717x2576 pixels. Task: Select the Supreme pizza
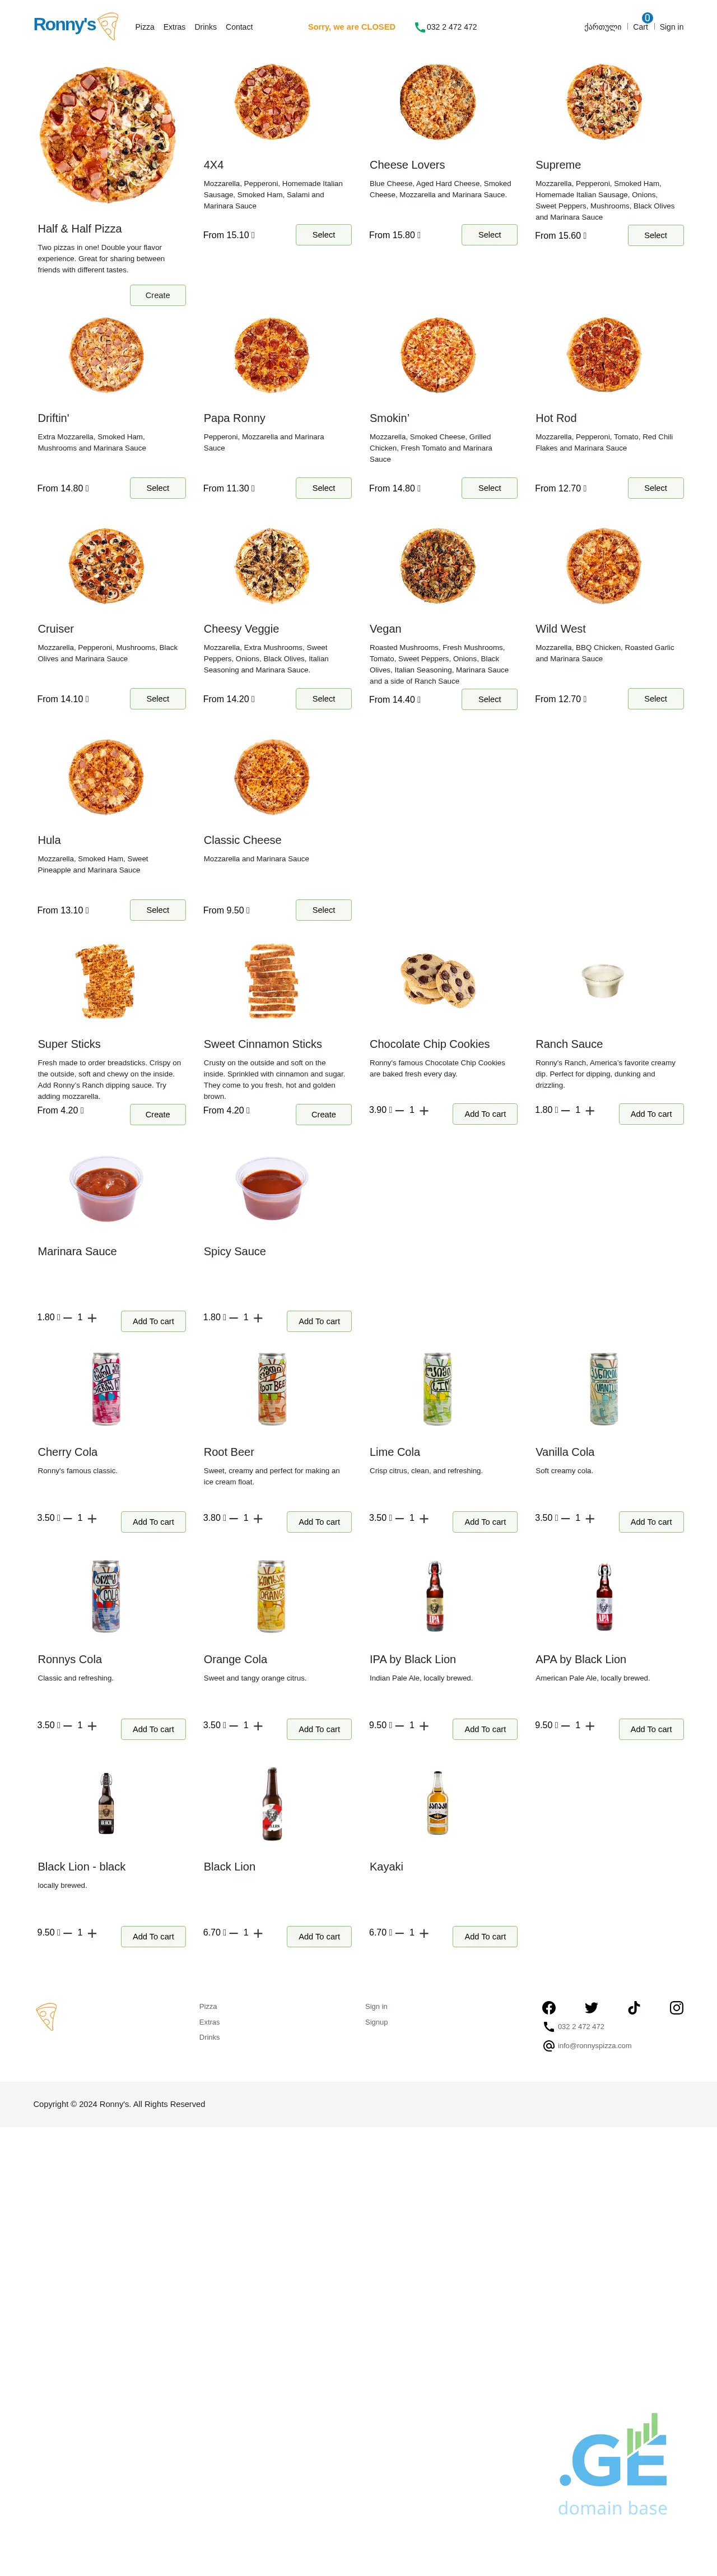coord(655,235)
